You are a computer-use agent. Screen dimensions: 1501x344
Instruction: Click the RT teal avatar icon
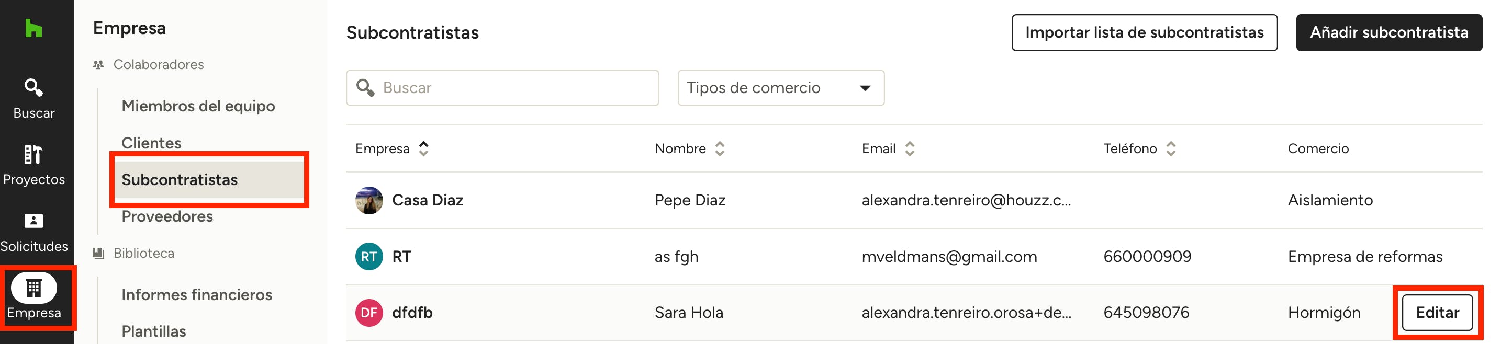pos(369,257)
